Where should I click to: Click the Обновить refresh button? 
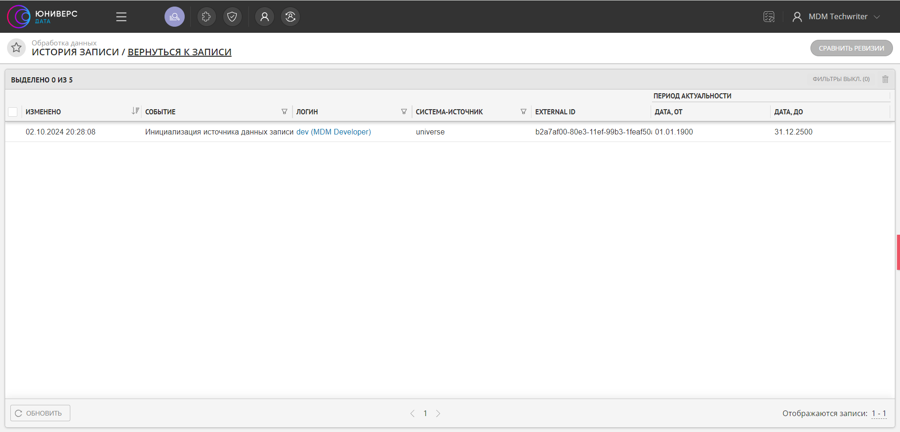40,413
